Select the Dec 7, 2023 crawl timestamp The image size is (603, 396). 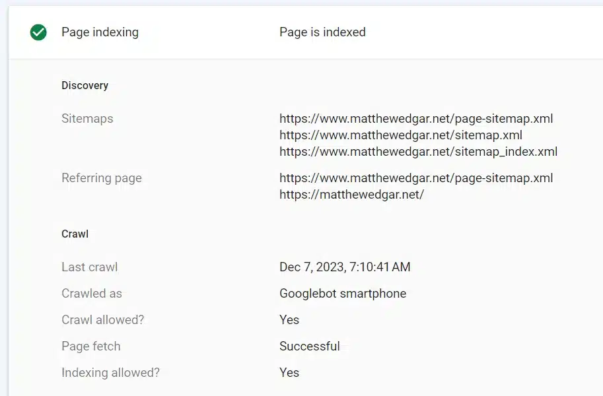(345, 267)
